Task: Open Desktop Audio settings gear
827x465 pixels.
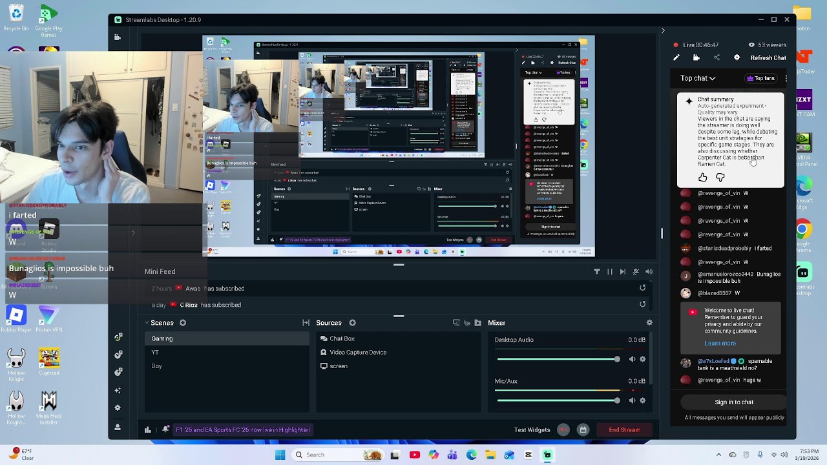Action: [x=642, y=359]
